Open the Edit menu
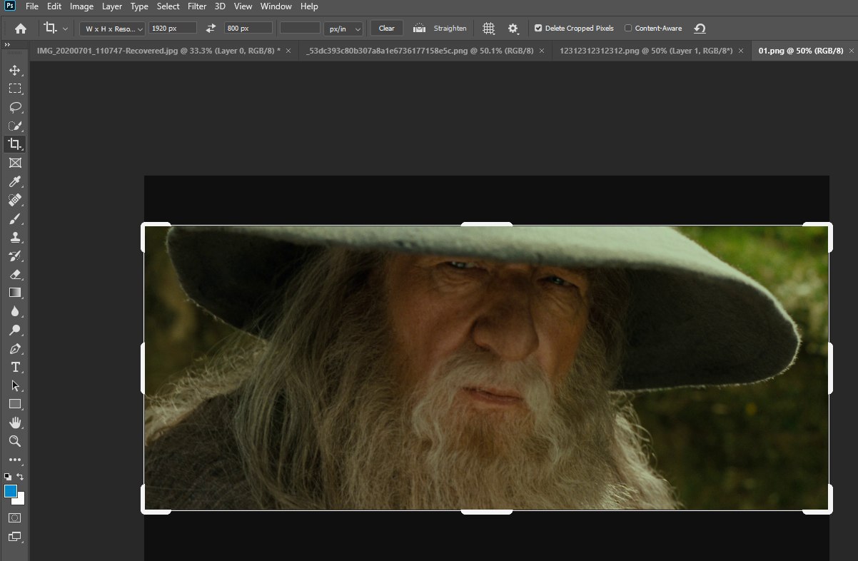 (x=54, y=6)
